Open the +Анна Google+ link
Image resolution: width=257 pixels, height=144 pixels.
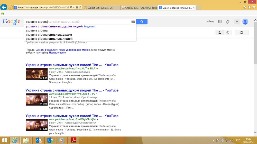point(211,22)
